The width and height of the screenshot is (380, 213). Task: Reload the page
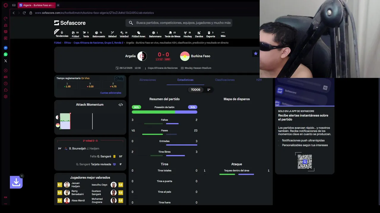tap(24, 13)
